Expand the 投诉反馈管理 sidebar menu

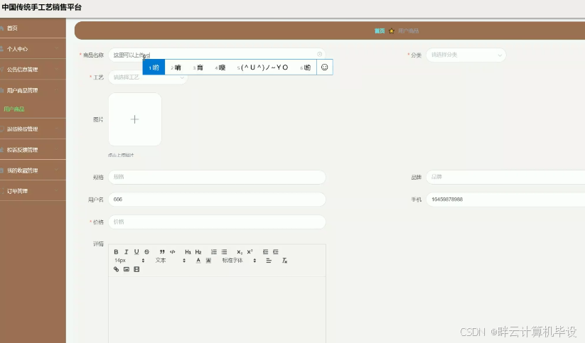[33, 150]
